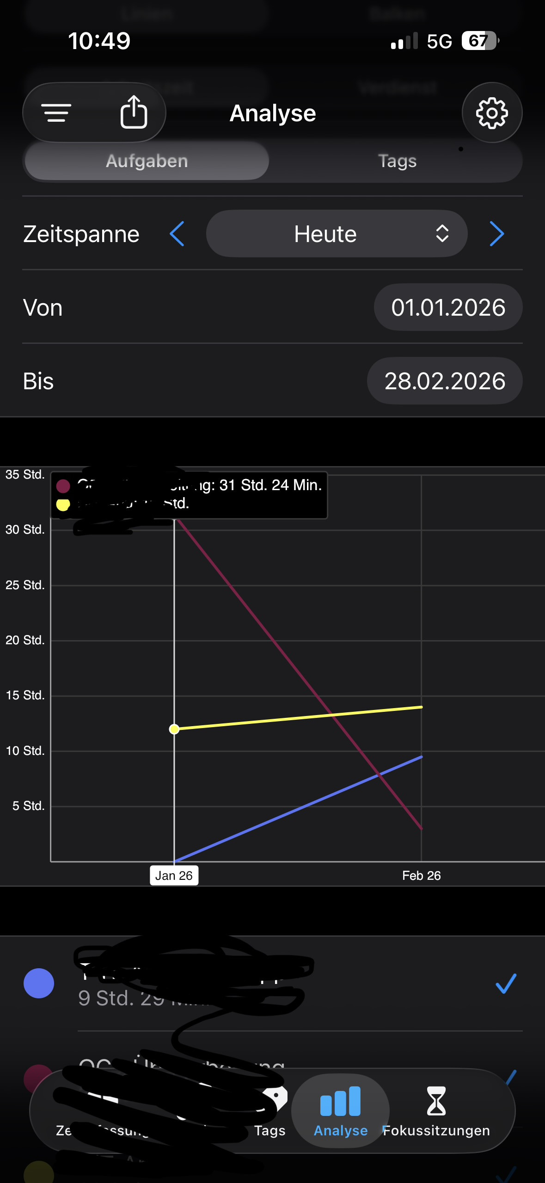Advance Zeitspanne with the right chevron
This screenshot has width=545, height=1183.
[x=496, y=234]
